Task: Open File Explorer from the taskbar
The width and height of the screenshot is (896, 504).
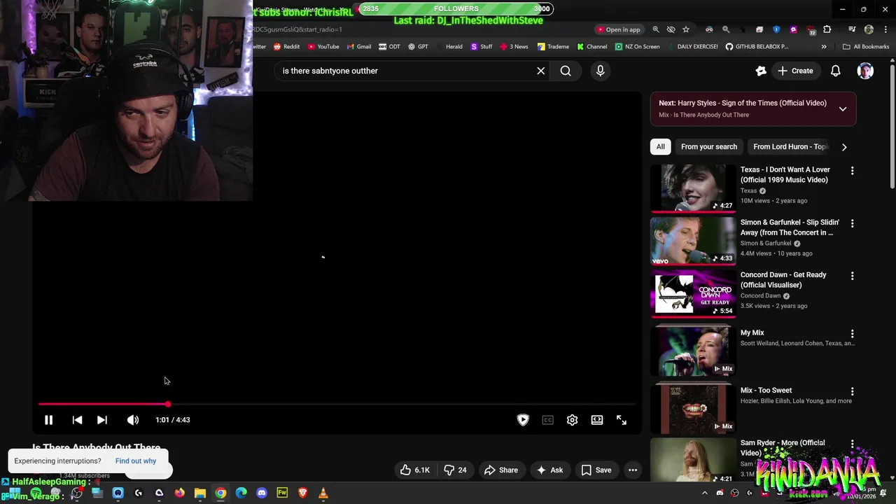Action: pyautogui.click(x=200, y=493)
